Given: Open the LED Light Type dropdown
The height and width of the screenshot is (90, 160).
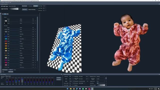Looking at the screenshot, I should 13,6.
